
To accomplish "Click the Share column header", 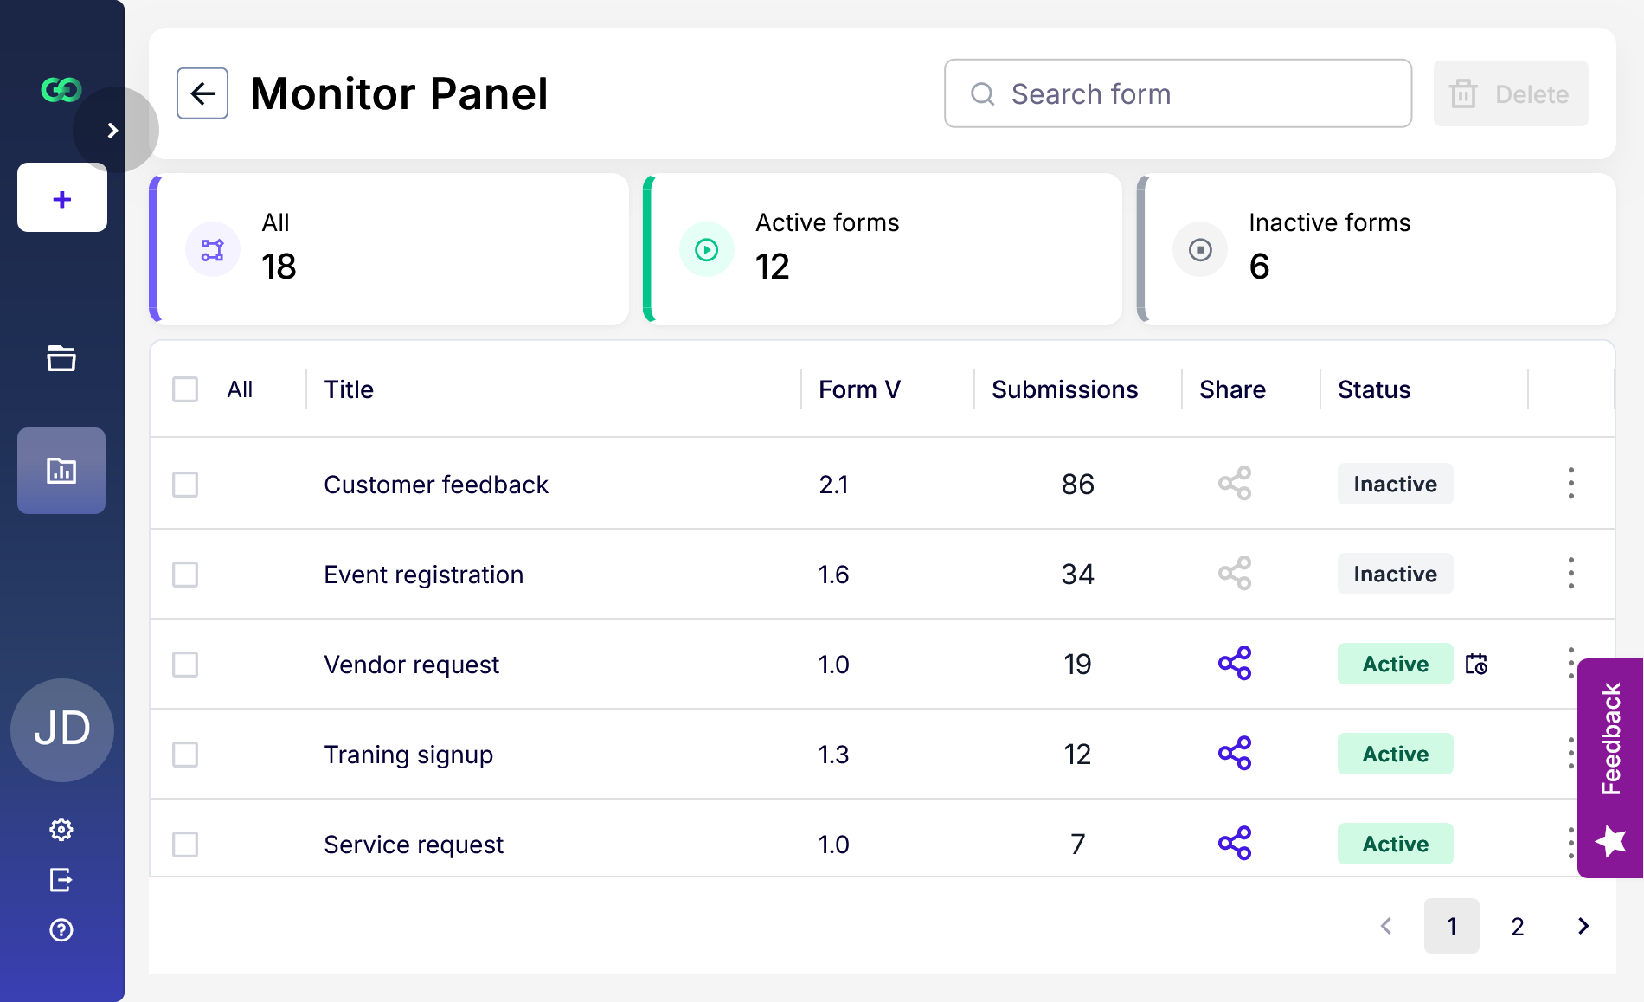I will click(1232, 389).
